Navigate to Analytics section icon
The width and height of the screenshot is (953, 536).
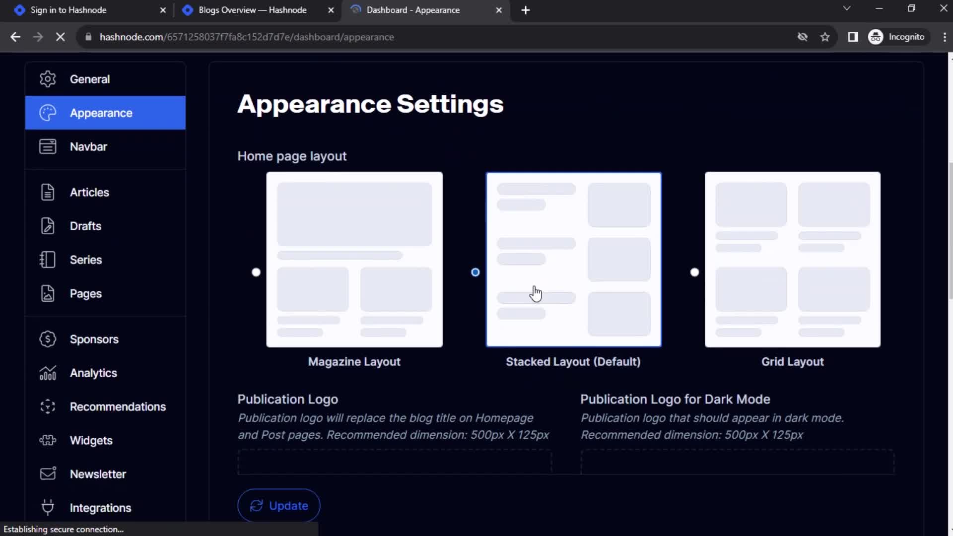pyautogui.click(x=48, y=372)
